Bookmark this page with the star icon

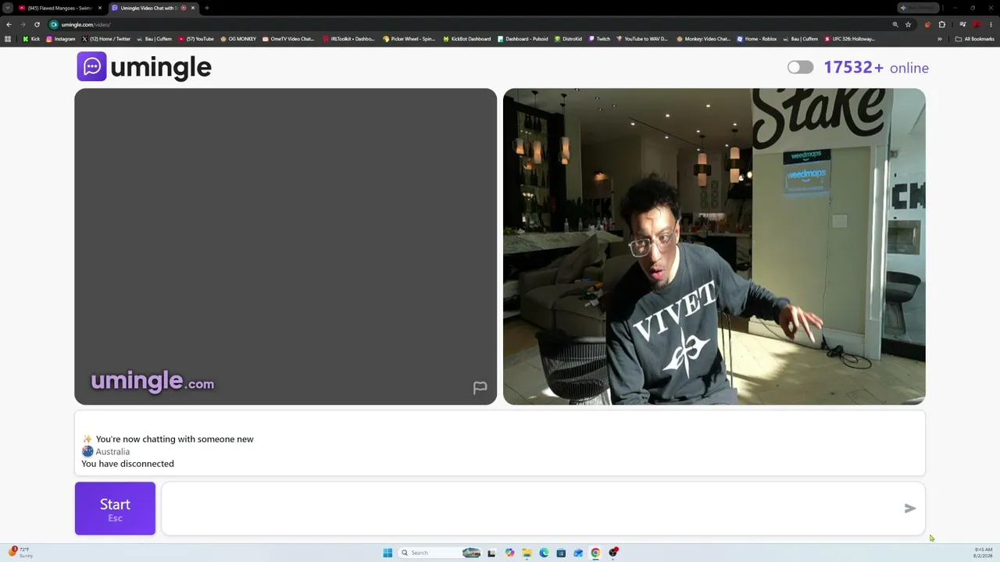point(908,24)
